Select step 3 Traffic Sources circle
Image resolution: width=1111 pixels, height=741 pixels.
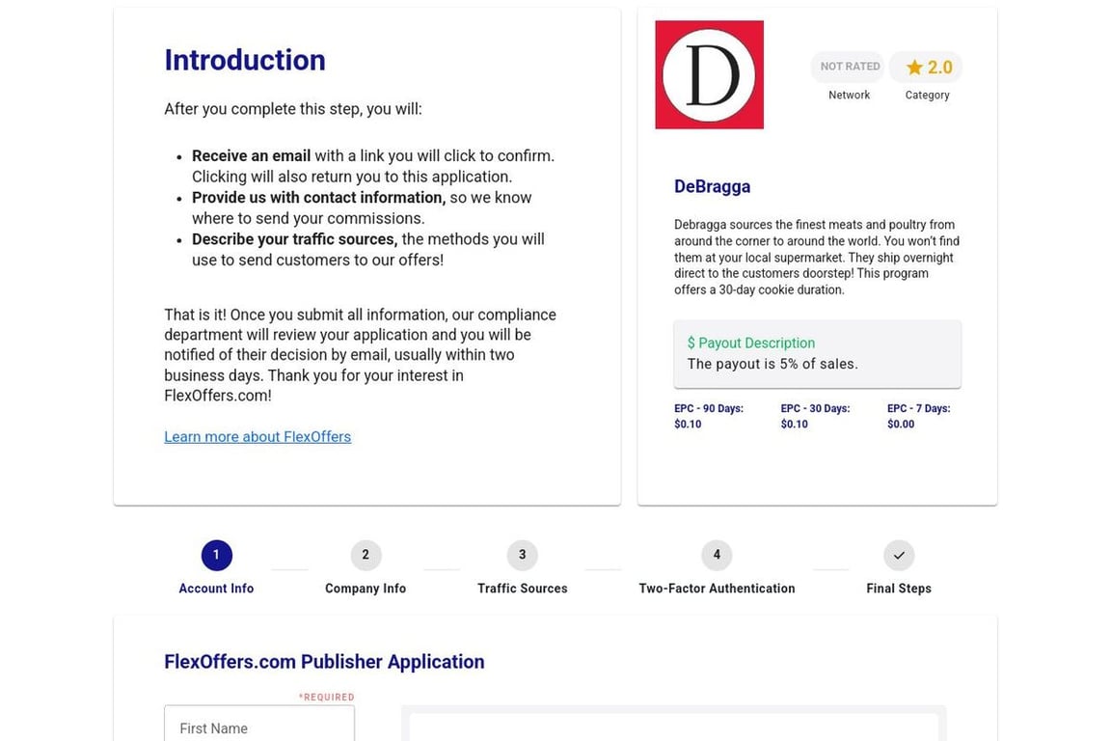pyautogui.click(x=522, y=555)
